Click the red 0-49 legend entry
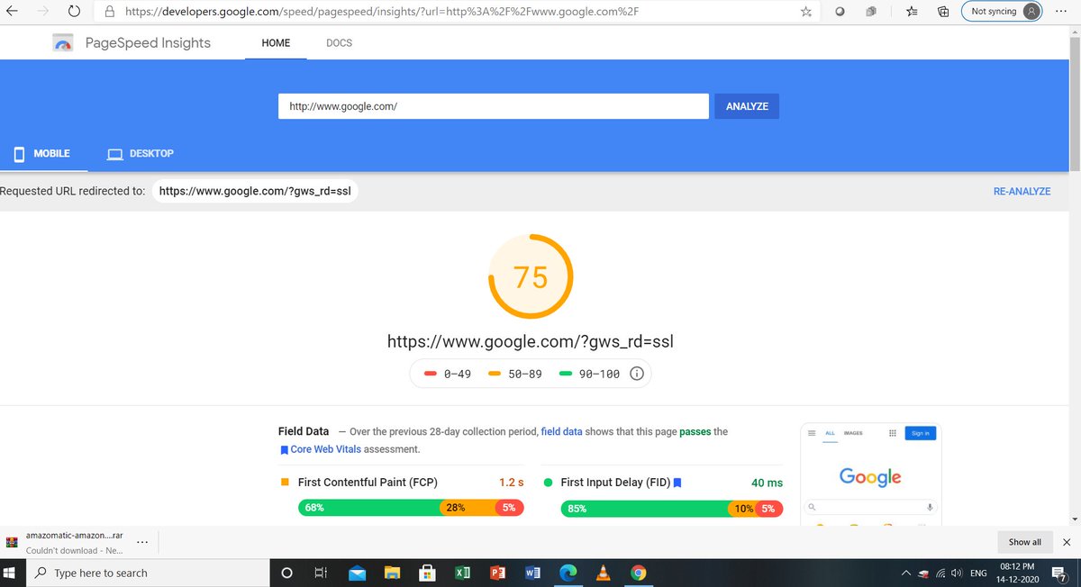The height and width of the screenshot is (587, 1081). (x=448, y=374)
